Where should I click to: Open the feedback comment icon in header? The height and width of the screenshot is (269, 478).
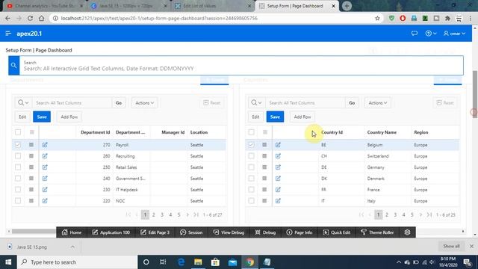415,33
